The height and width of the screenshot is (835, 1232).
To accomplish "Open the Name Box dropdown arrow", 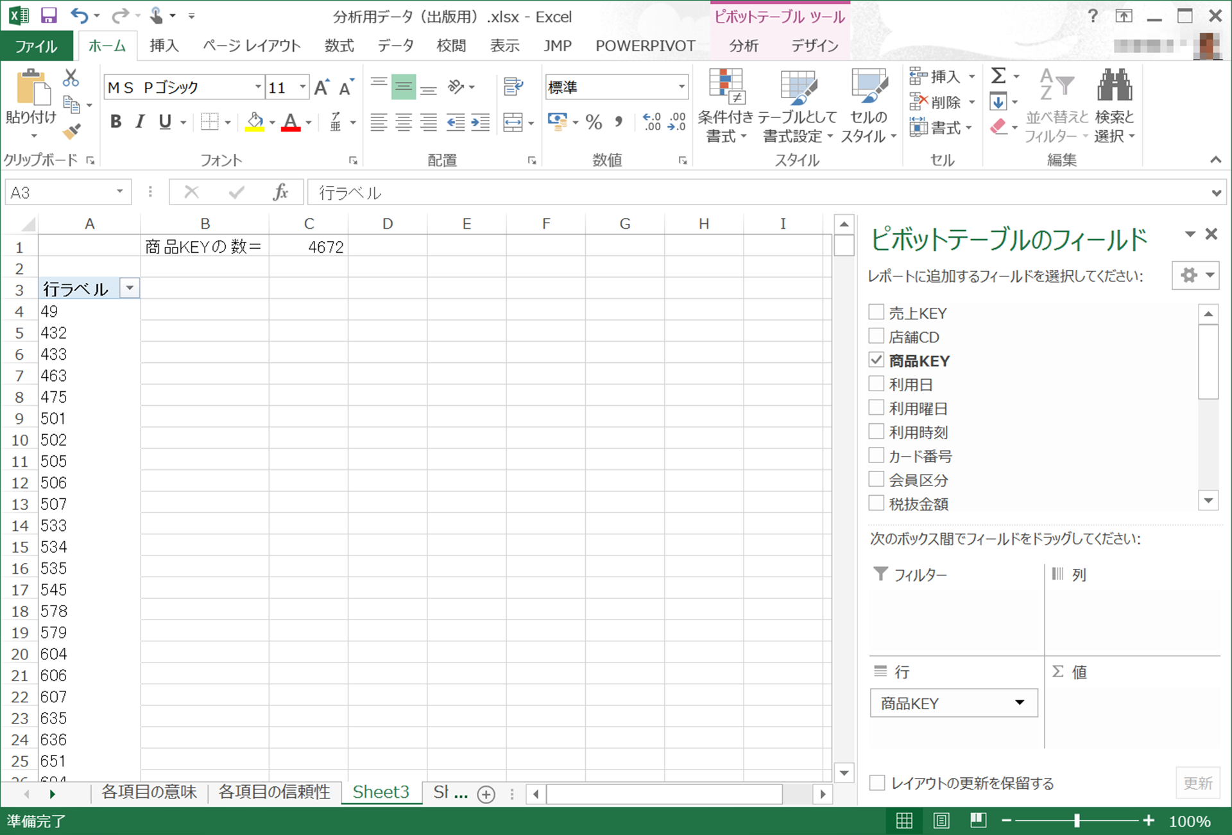I will pos(120,192).
